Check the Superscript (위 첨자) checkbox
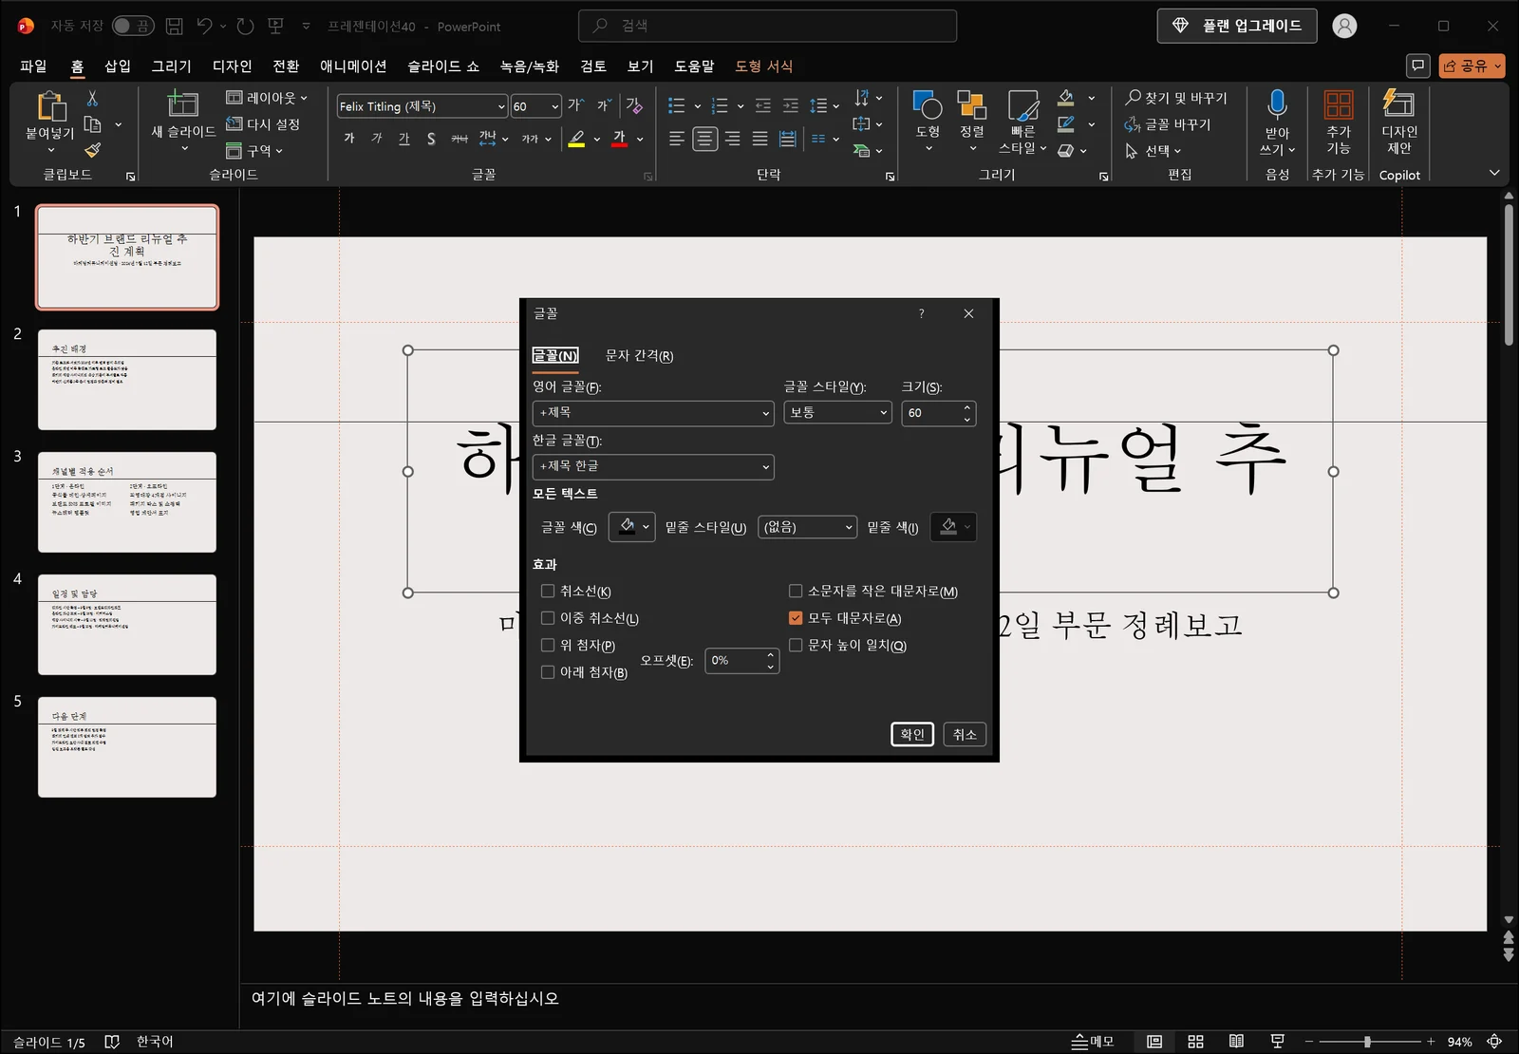 548,645
